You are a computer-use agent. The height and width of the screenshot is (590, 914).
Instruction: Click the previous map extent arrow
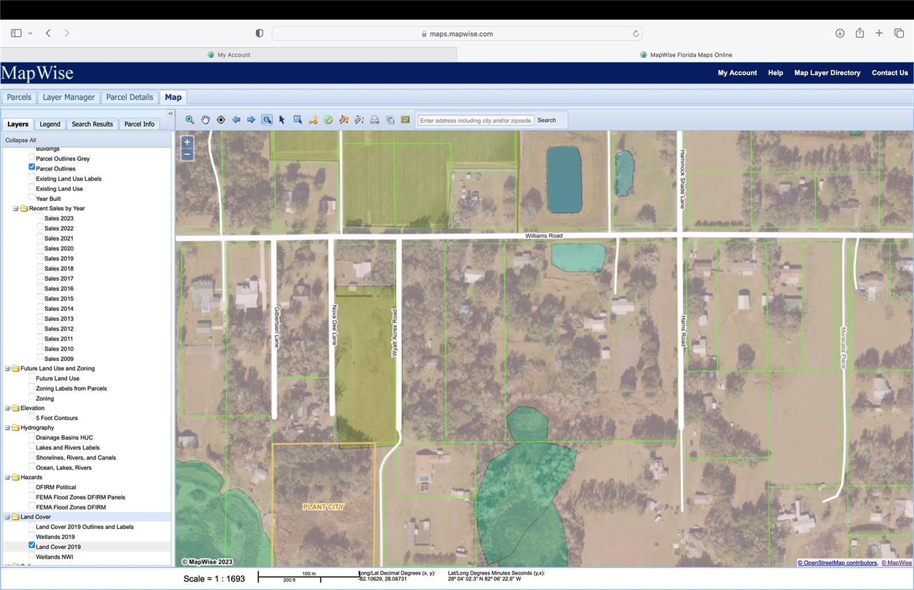click(x=236, y=120)
